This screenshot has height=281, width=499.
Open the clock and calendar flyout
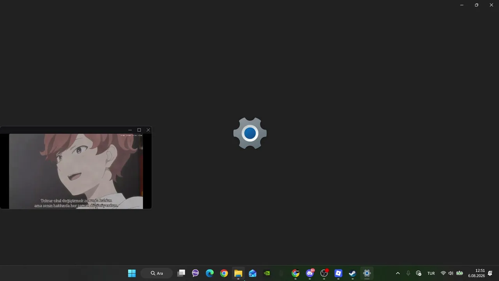pyautogui.click(x=476, y=273)
